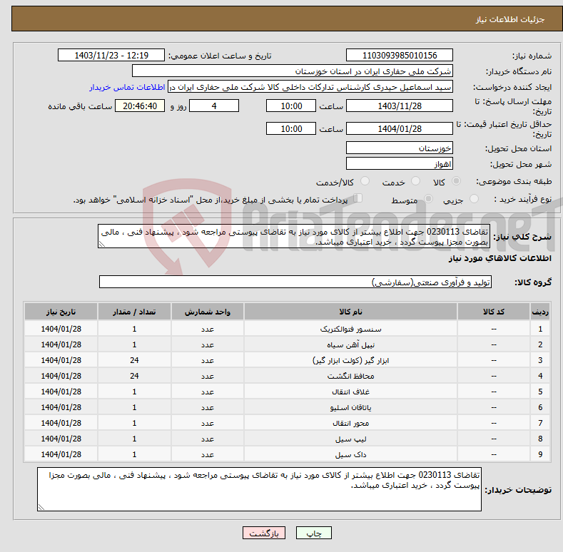Viewport: 563px width, 552px height.
Task: Select the کالا/خدمت radio button
Action: point(365,181)
